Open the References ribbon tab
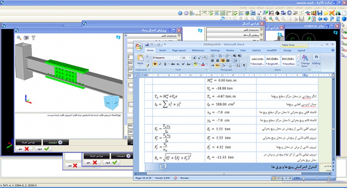Screen dimensions: 347x188 coord(198,50)
